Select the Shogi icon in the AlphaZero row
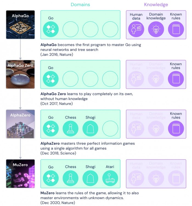 tap(90, 128)
